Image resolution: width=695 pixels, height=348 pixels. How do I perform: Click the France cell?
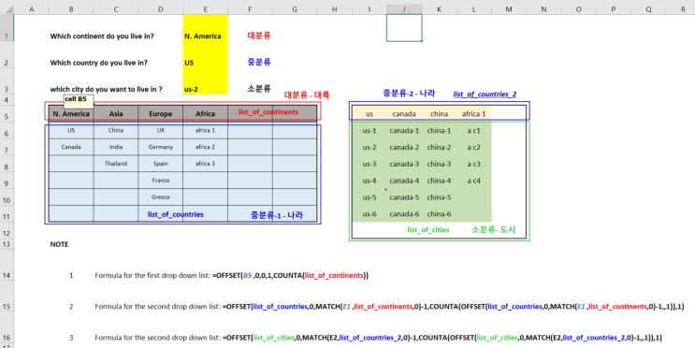click(161, 181)
